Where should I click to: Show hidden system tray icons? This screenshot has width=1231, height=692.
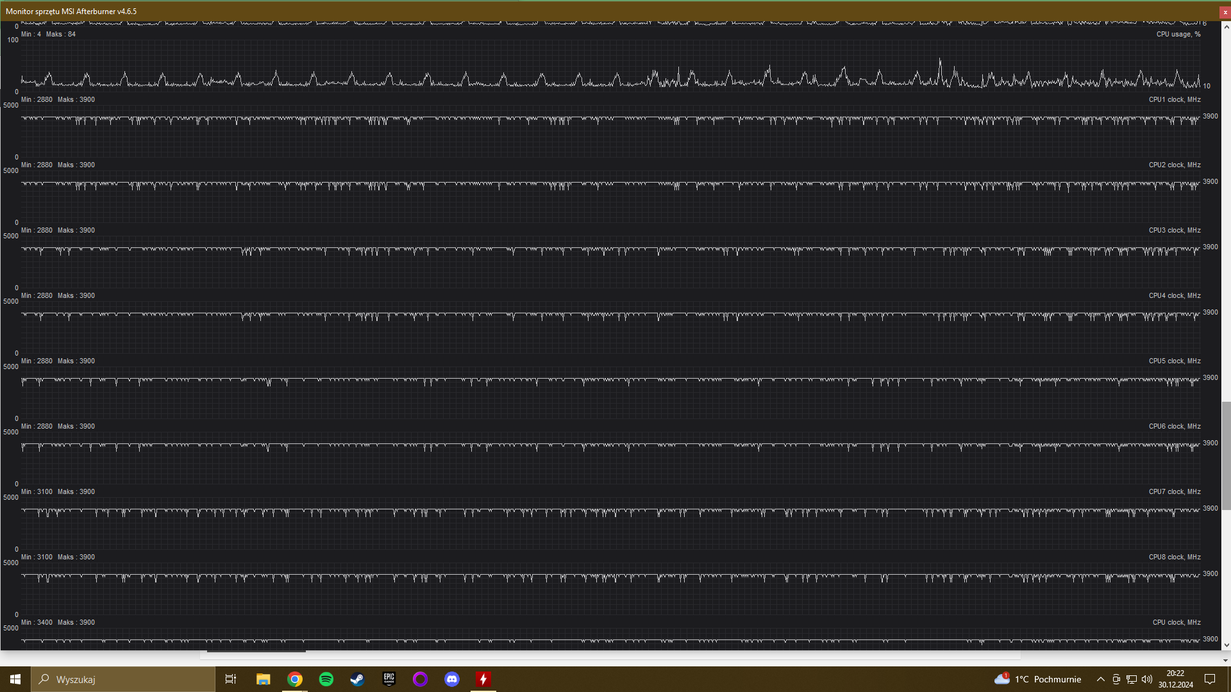(1101, 679)
